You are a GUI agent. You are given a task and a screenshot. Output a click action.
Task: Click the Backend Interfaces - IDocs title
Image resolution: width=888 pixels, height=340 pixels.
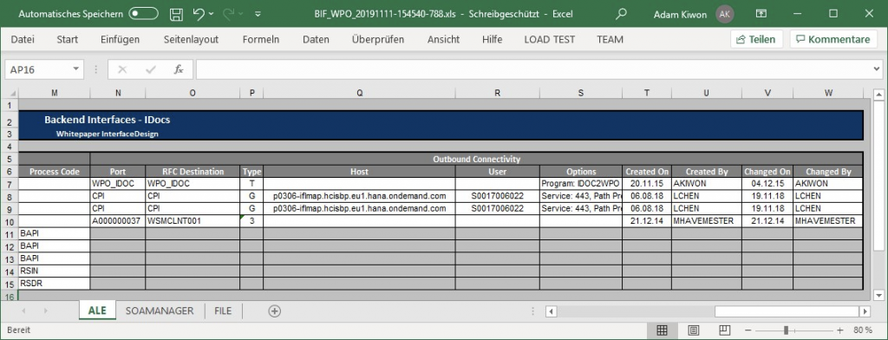coord(107,120)
